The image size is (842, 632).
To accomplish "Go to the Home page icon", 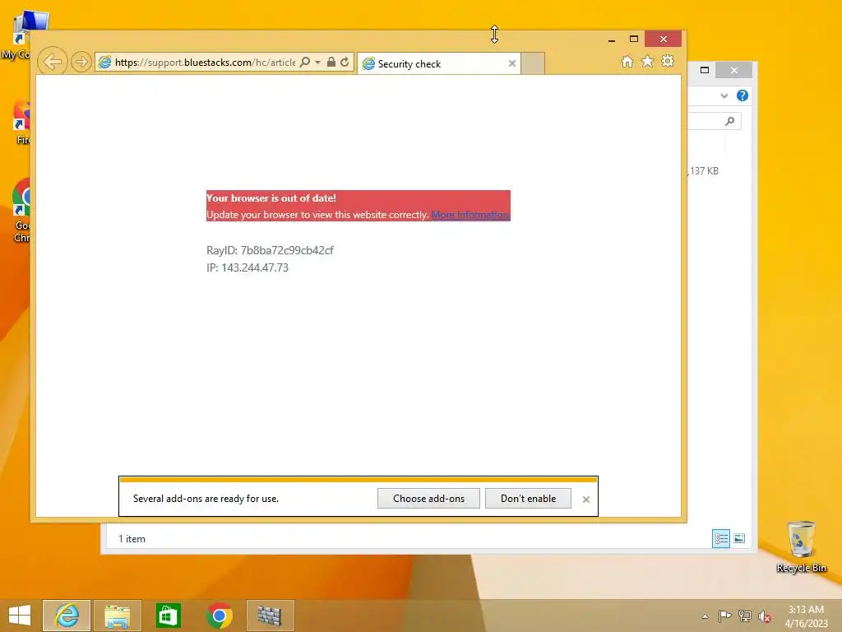I will [627, 61].
